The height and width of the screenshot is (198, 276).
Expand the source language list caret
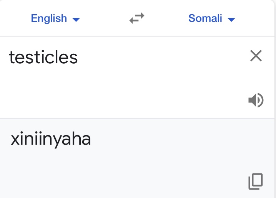tap(76, 19)
